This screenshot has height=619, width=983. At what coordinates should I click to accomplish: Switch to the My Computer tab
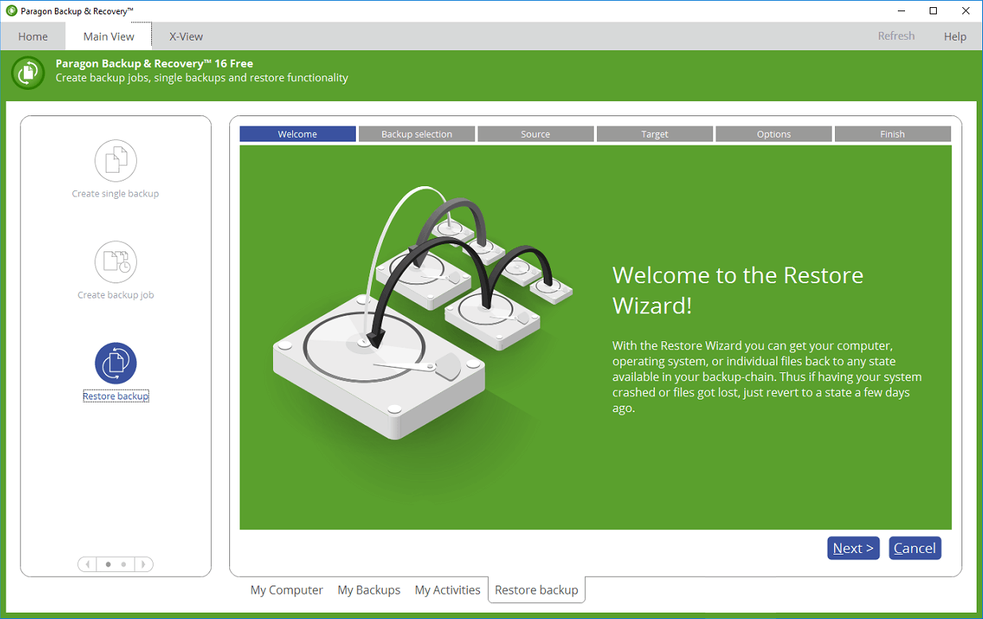[287, 590]
